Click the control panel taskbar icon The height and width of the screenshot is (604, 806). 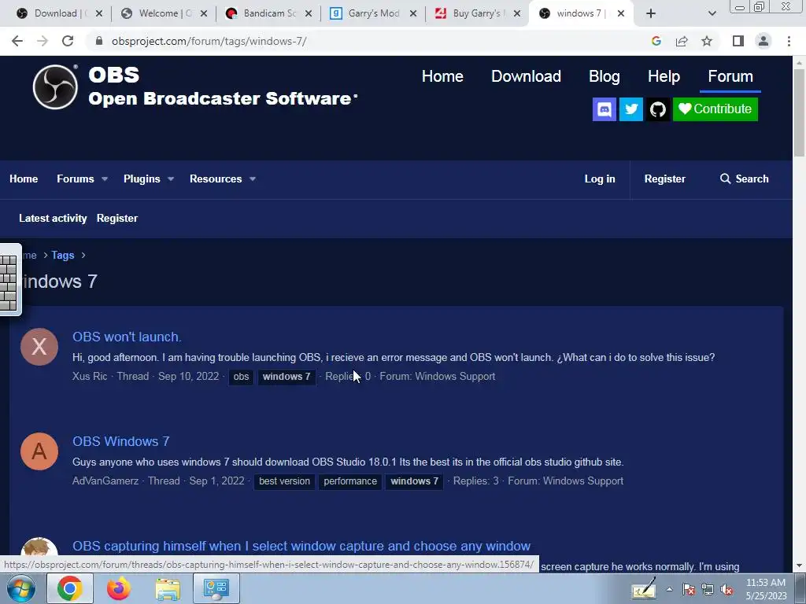point(216,588)
